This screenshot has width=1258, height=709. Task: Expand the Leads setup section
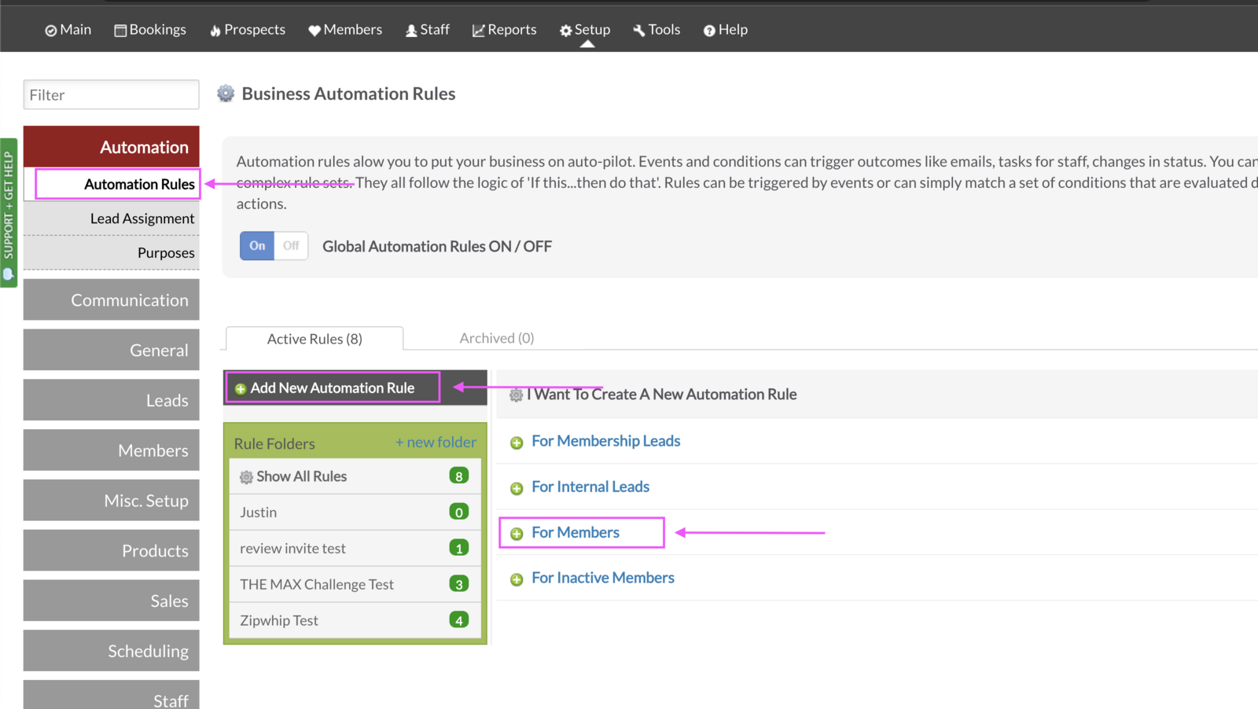(112, 400)
